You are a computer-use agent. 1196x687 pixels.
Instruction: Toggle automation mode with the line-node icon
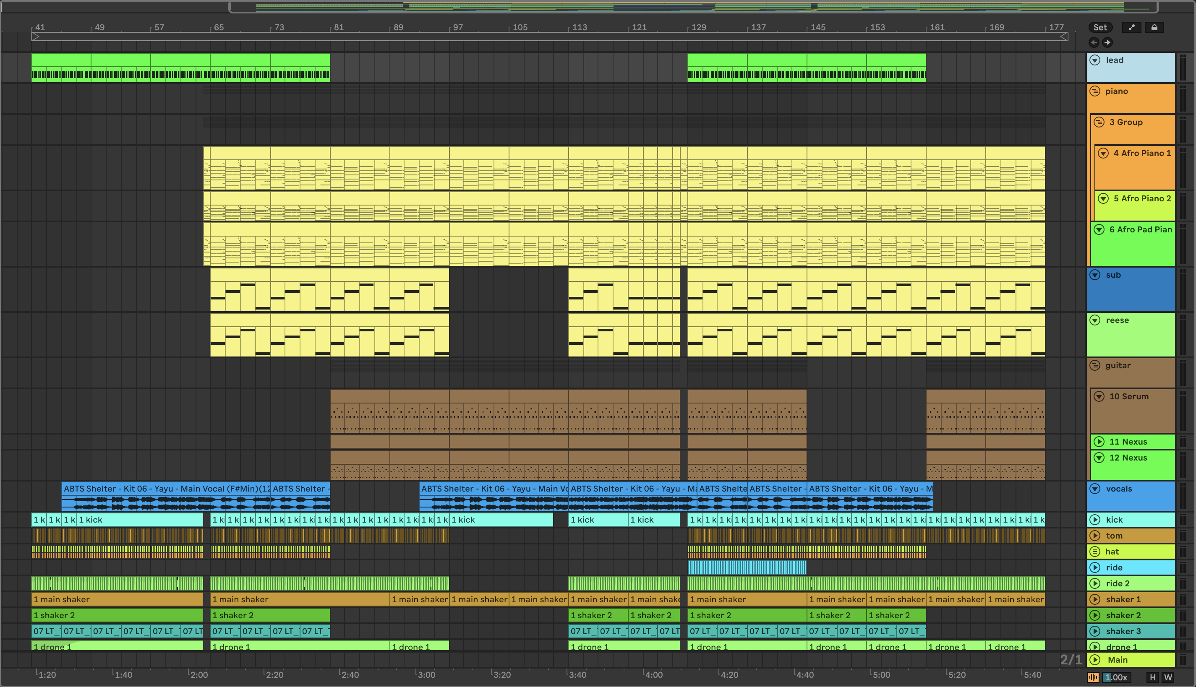tap(1131, 27)
